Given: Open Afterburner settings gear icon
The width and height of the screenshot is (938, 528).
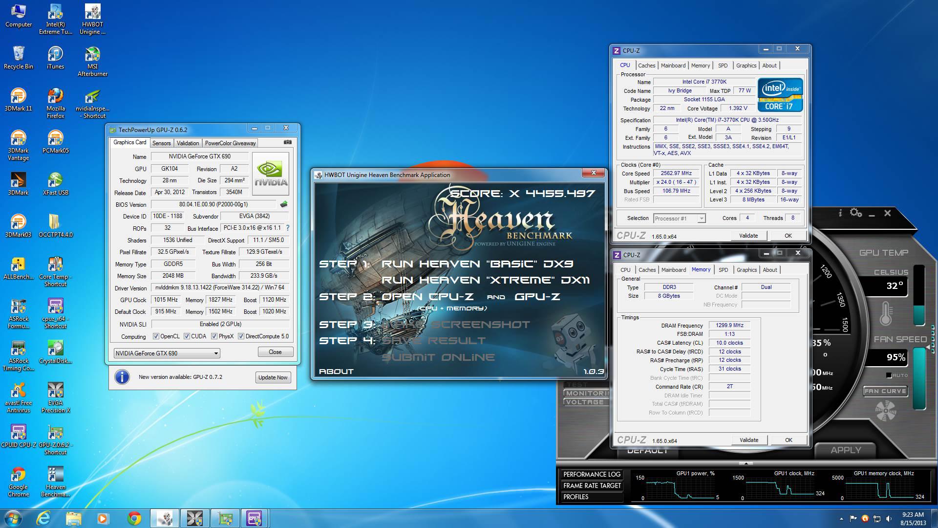Looking at the screenshot, I should tap(856, 213).
